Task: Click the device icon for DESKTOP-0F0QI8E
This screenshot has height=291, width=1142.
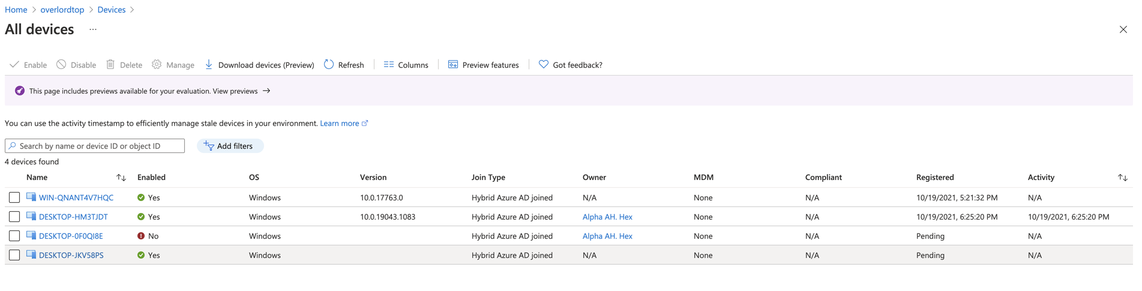Action: [31, 235]
